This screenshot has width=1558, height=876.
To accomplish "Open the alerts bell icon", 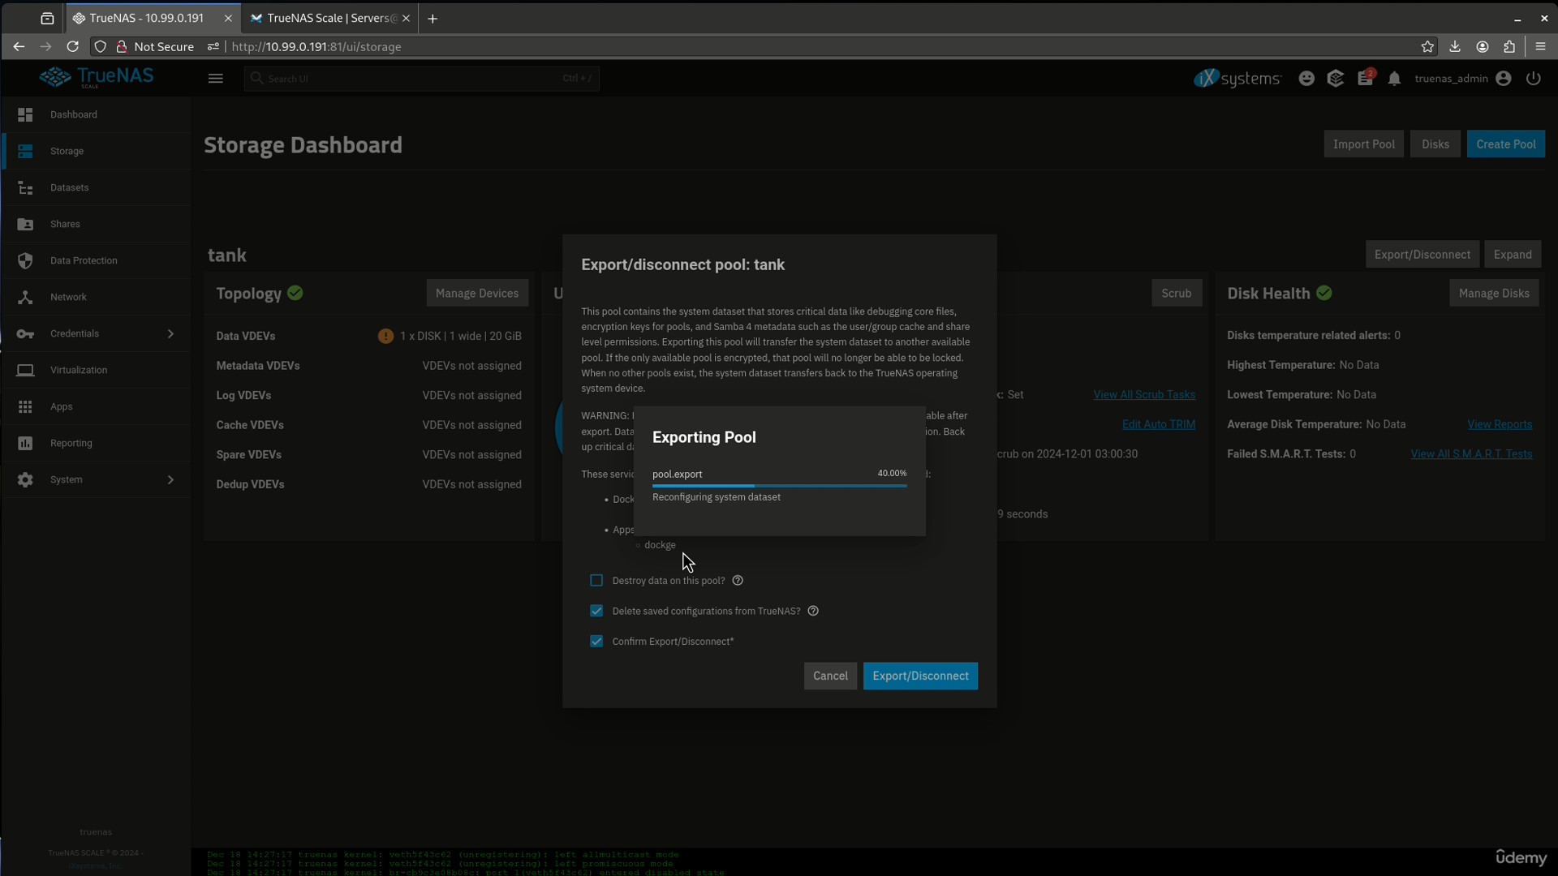I will [x=1394, y=79].
